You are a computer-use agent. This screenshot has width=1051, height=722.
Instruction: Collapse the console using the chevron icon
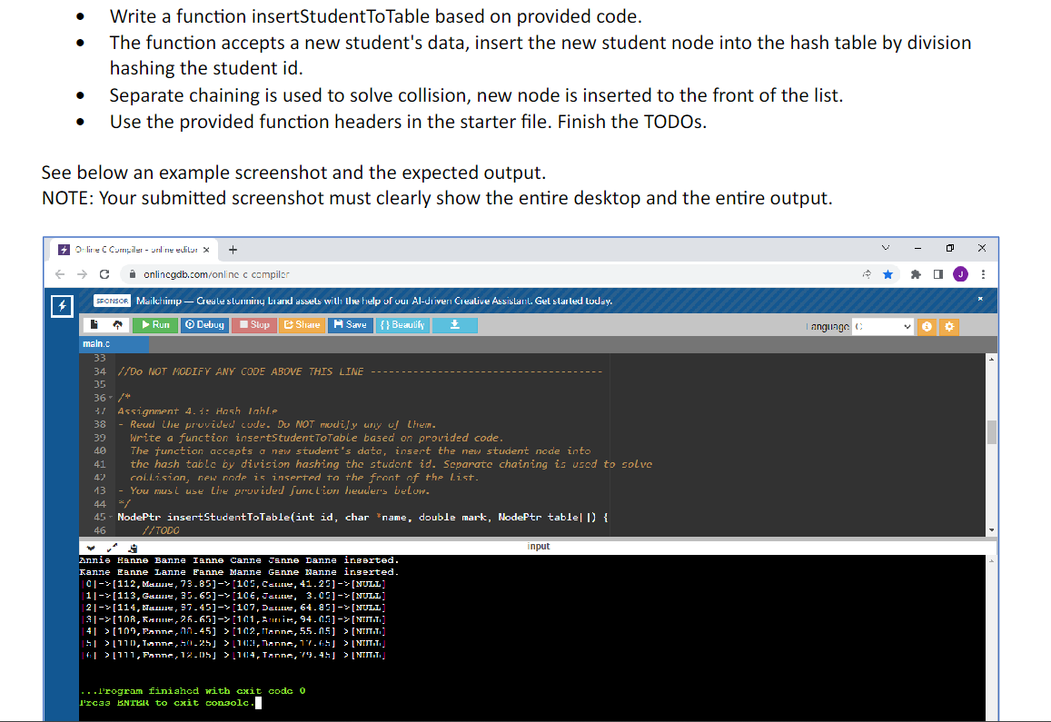tap(89, 548)
